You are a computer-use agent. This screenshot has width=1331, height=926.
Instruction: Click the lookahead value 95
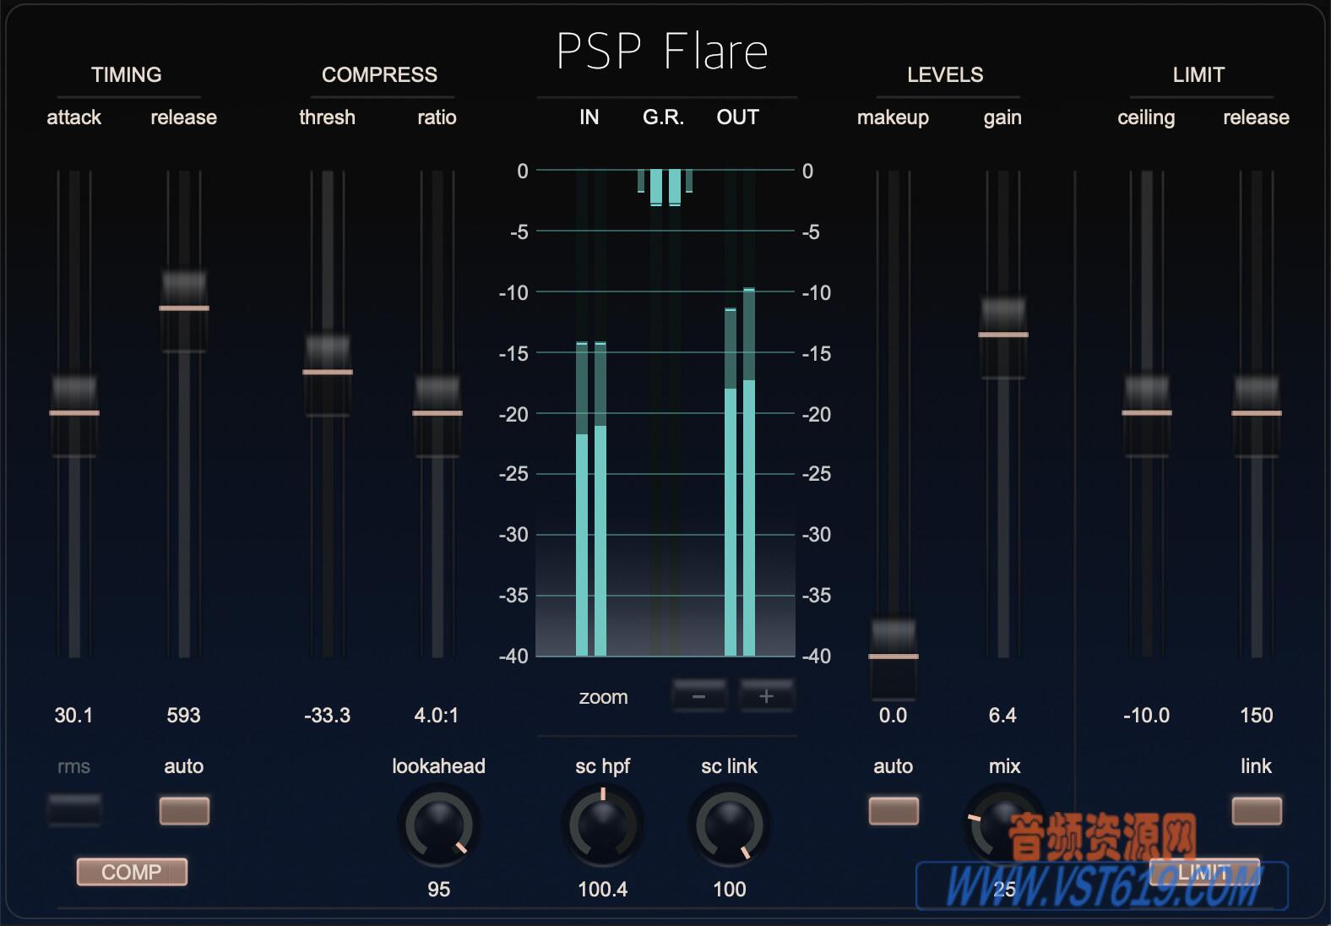438,890
